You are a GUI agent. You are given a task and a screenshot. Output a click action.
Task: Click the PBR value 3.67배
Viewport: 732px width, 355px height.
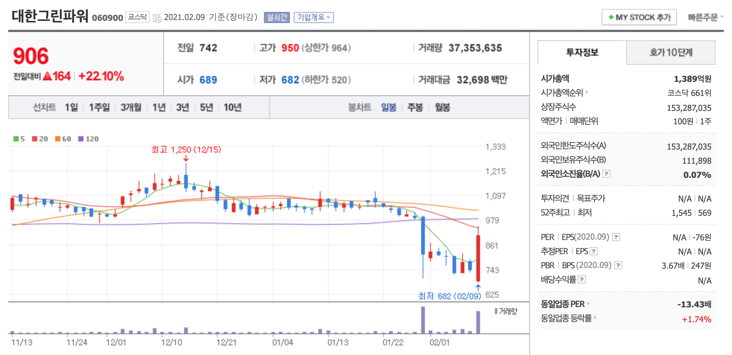point(673,266)
